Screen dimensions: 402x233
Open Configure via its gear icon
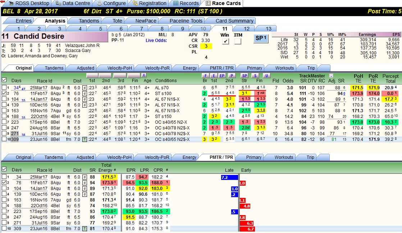coord(100,3)
